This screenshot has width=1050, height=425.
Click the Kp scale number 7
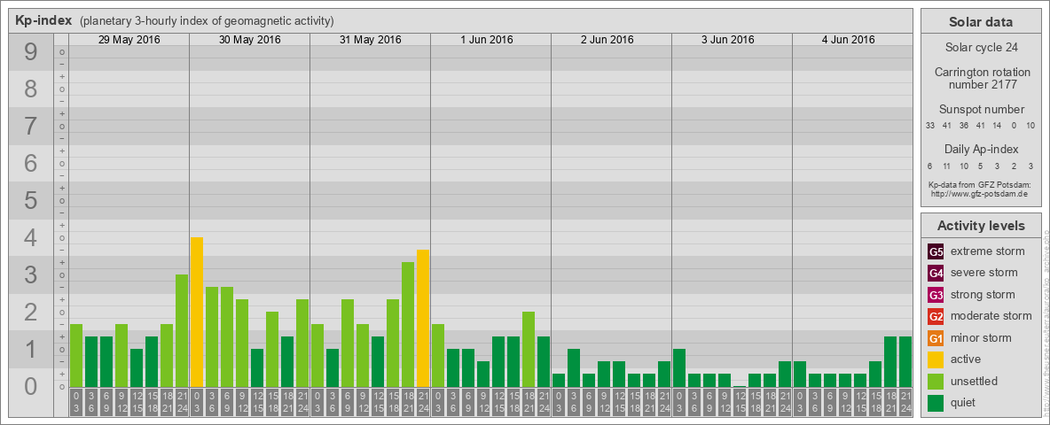click(x=31, y=126)
